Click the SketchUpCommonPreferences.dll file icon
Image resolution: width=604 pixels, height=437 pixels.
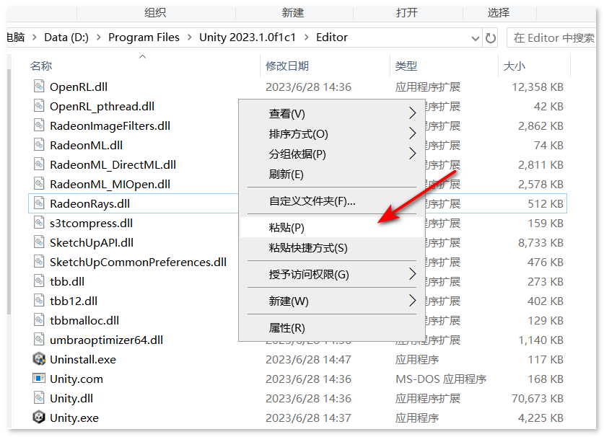point(39,261)
